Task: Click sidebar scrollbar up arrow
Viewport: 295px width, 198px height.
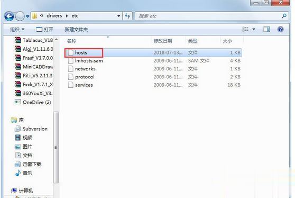Action: 56,40
